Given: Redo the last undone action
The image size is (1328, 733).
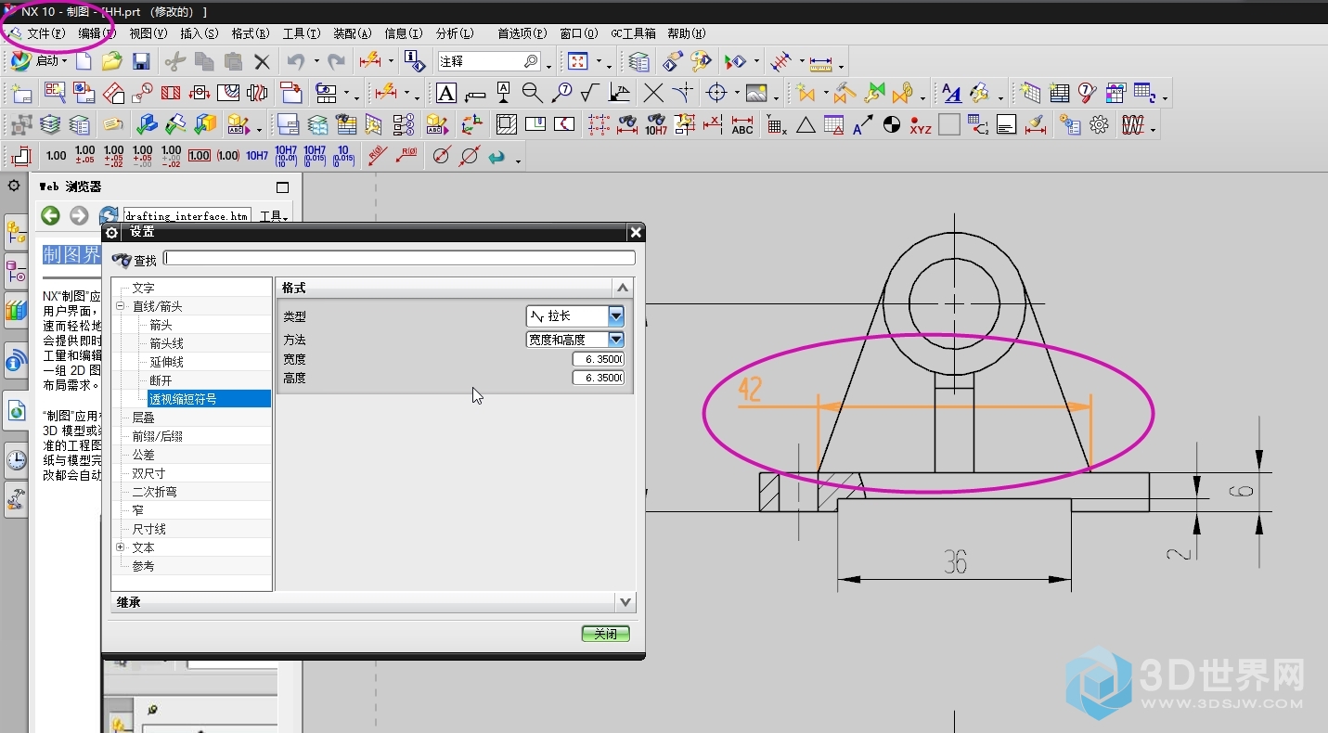Looking at the screenshot, I should [336, 61].
